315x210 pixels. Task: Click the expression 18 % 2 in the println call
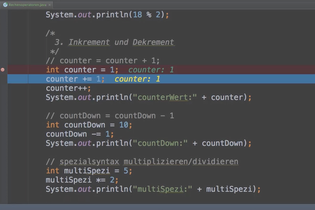click(x=147, y=15)
